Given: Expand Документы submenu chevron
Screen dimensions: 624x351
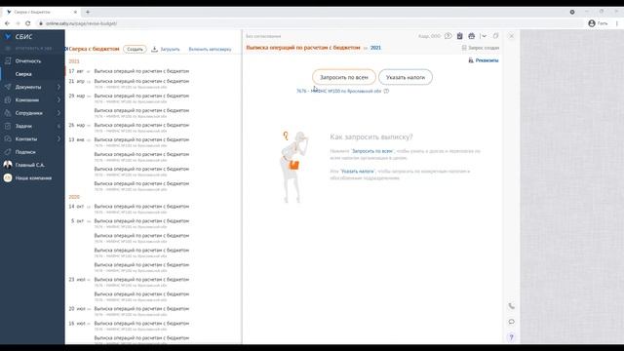Looking at the screenshot, I should point(58,87).
